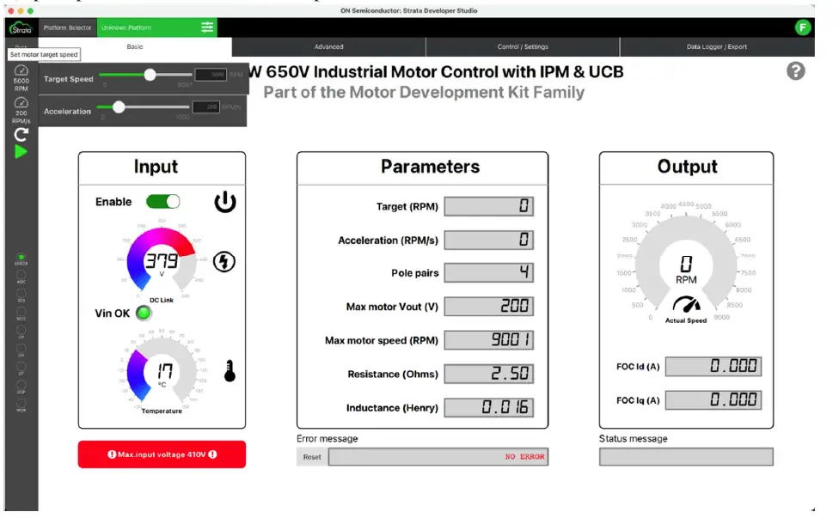The height and width of the screenshot is (518, 839).
Task: Open the Platform Selector
Action: (67, 27)
